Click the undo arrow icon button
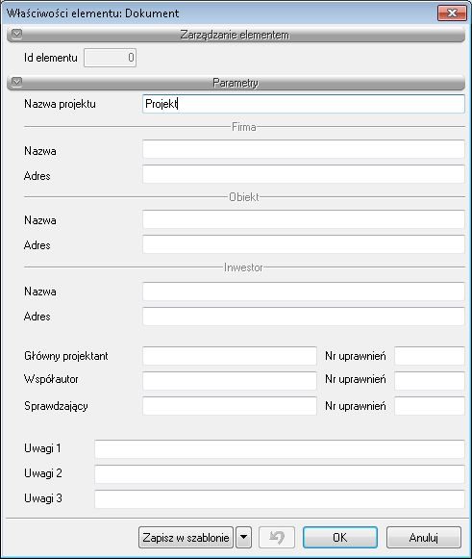Viewport: 472px width, 559px height. pyautogui.click(x=277, y=537)
